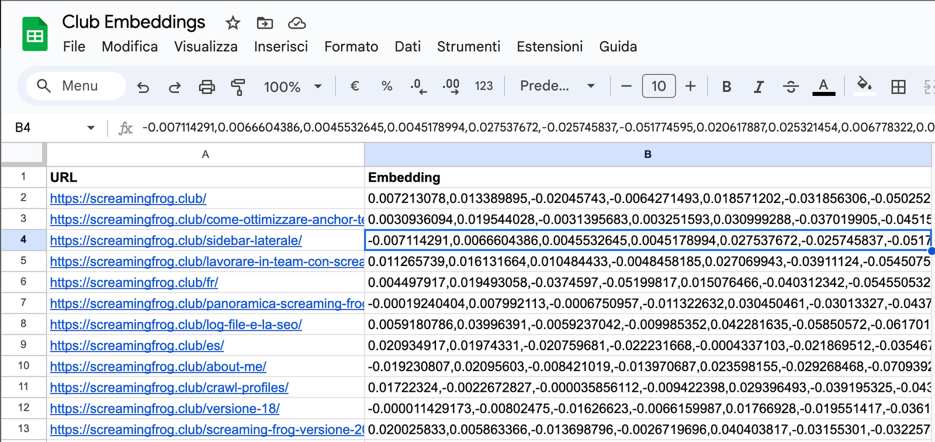Decrease font size with minus
The width and height of the screenshot is (935, 442).
626,86
